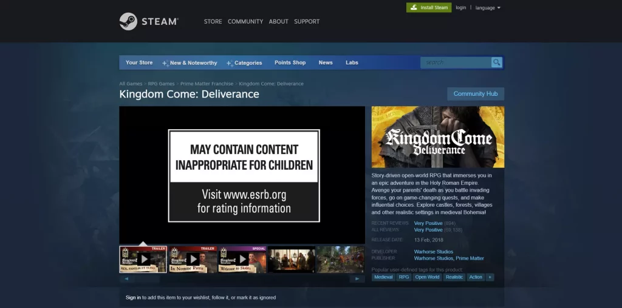Open Your Store menu
The width and height of the screenshot is (622, 308).
[139, 62]
